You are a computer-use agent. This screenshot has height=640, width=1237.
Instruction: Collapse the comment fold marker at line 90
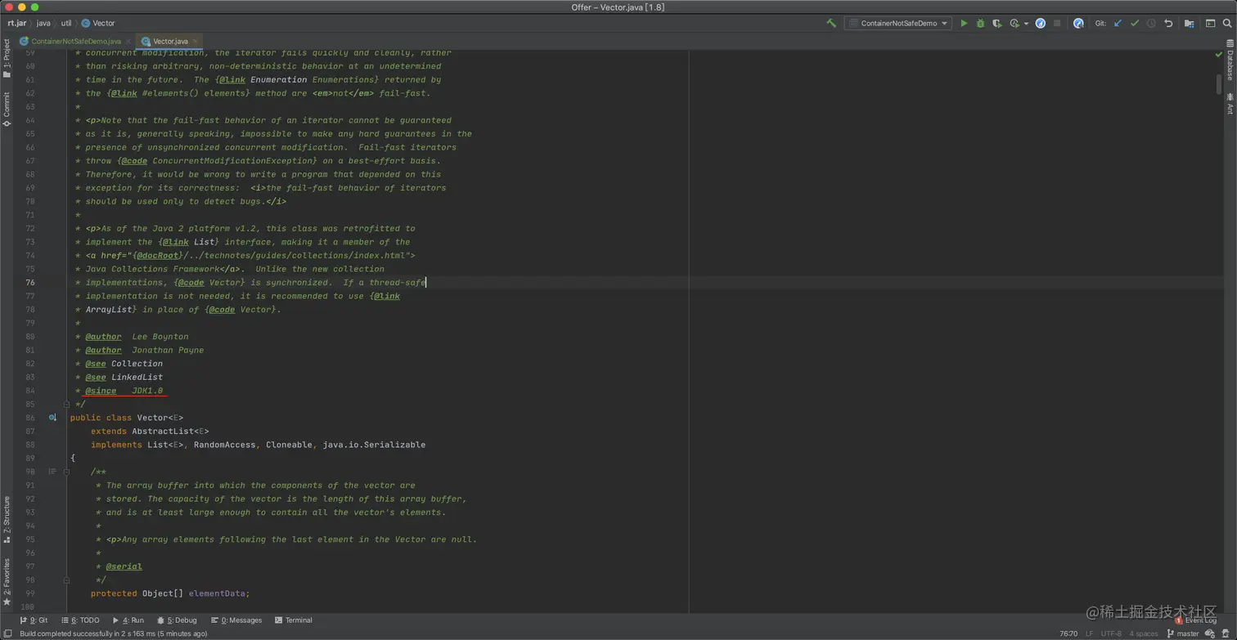pos(66,472)
